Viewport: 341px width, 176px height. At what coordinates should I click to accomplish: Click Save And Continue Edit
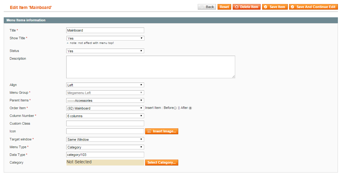pos(313,7)
